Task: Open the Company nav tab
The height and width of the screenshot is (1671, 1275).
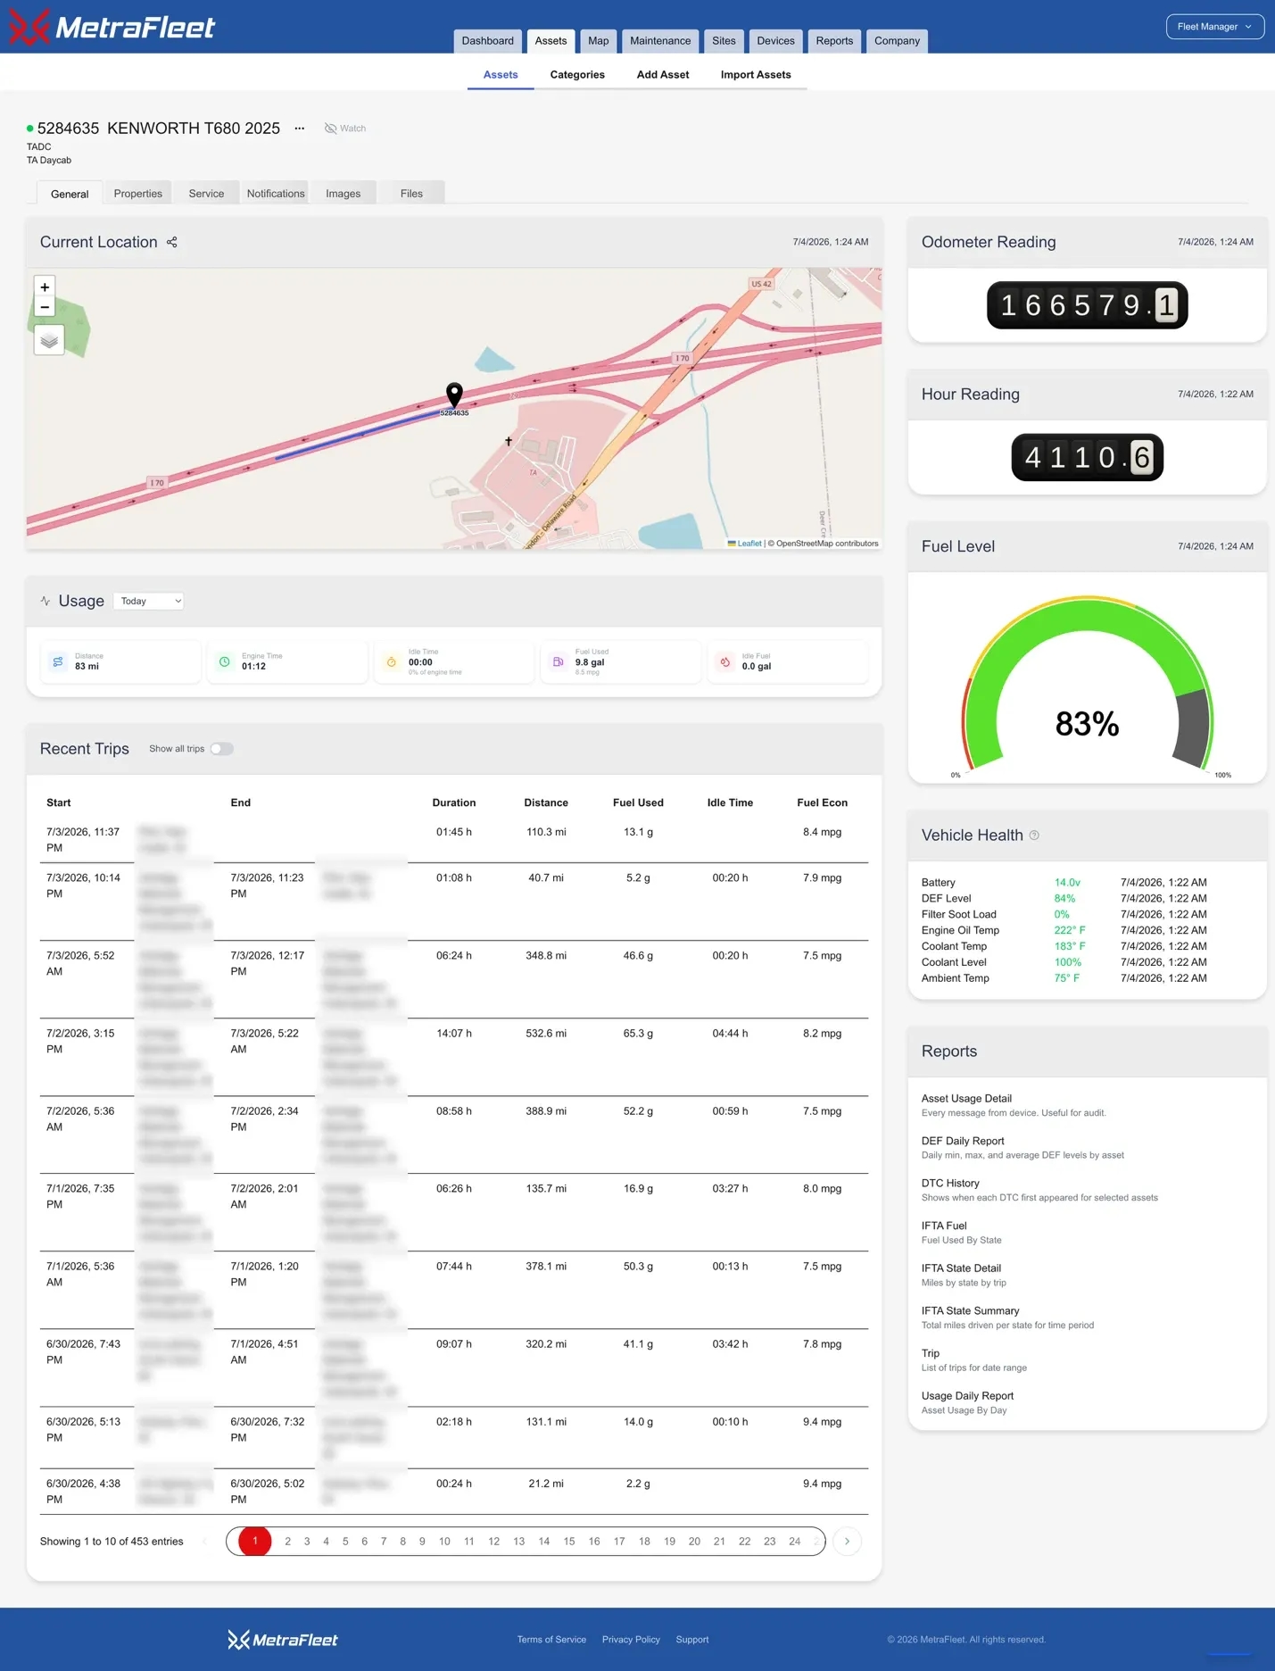Action: (x=898, y=41)
